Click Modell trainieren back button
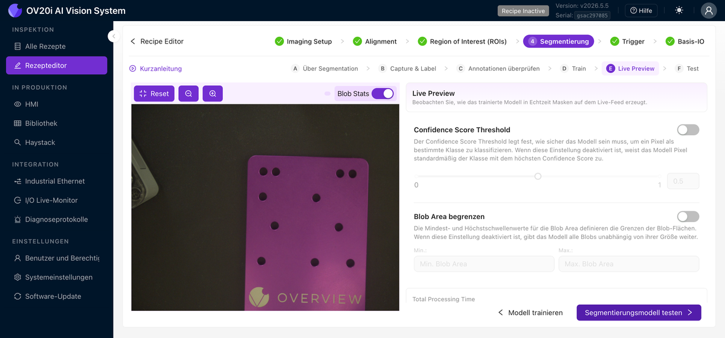The width and height of the screenshot is (725, 338). pyautogui.click(x=530, y=313)
